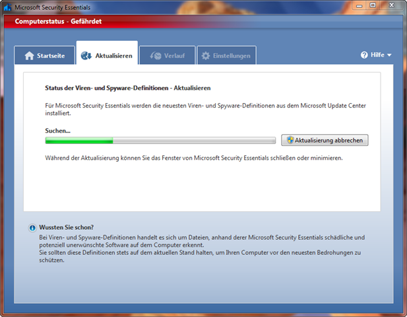Maximize the Security Essentials window

coord(372,5)
